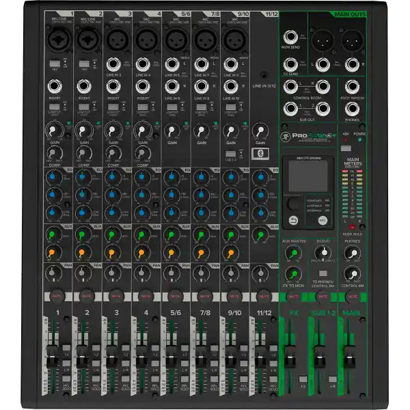Enable PFL solo on channel 4
This screenshot has width=410, height=410.
pyautogui.click(x=155, y=379)
